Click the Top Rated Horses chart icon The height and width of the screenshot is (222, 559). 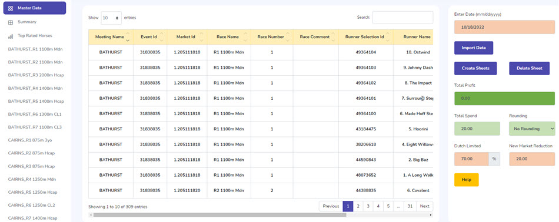pyautogui.click(x=11, y=36)
